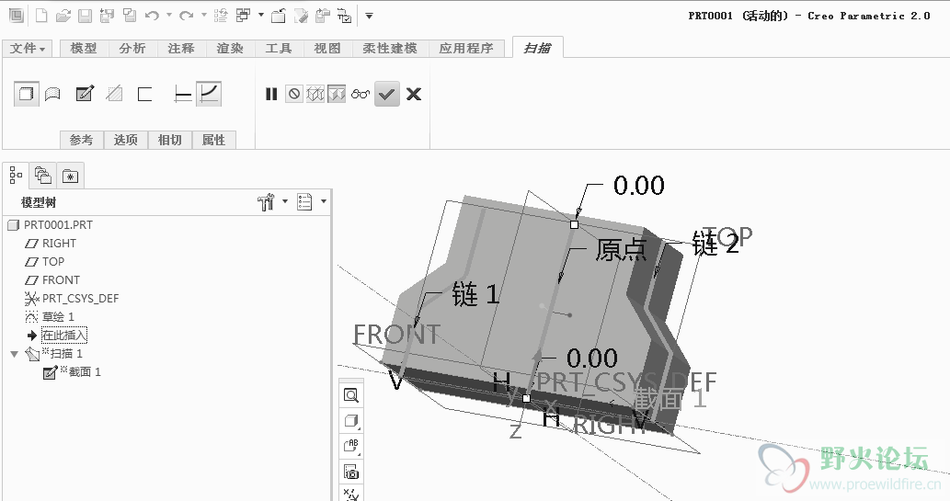The image size is (950, 501).
Task: Open the 属性 panel
Action: (214, 140)
